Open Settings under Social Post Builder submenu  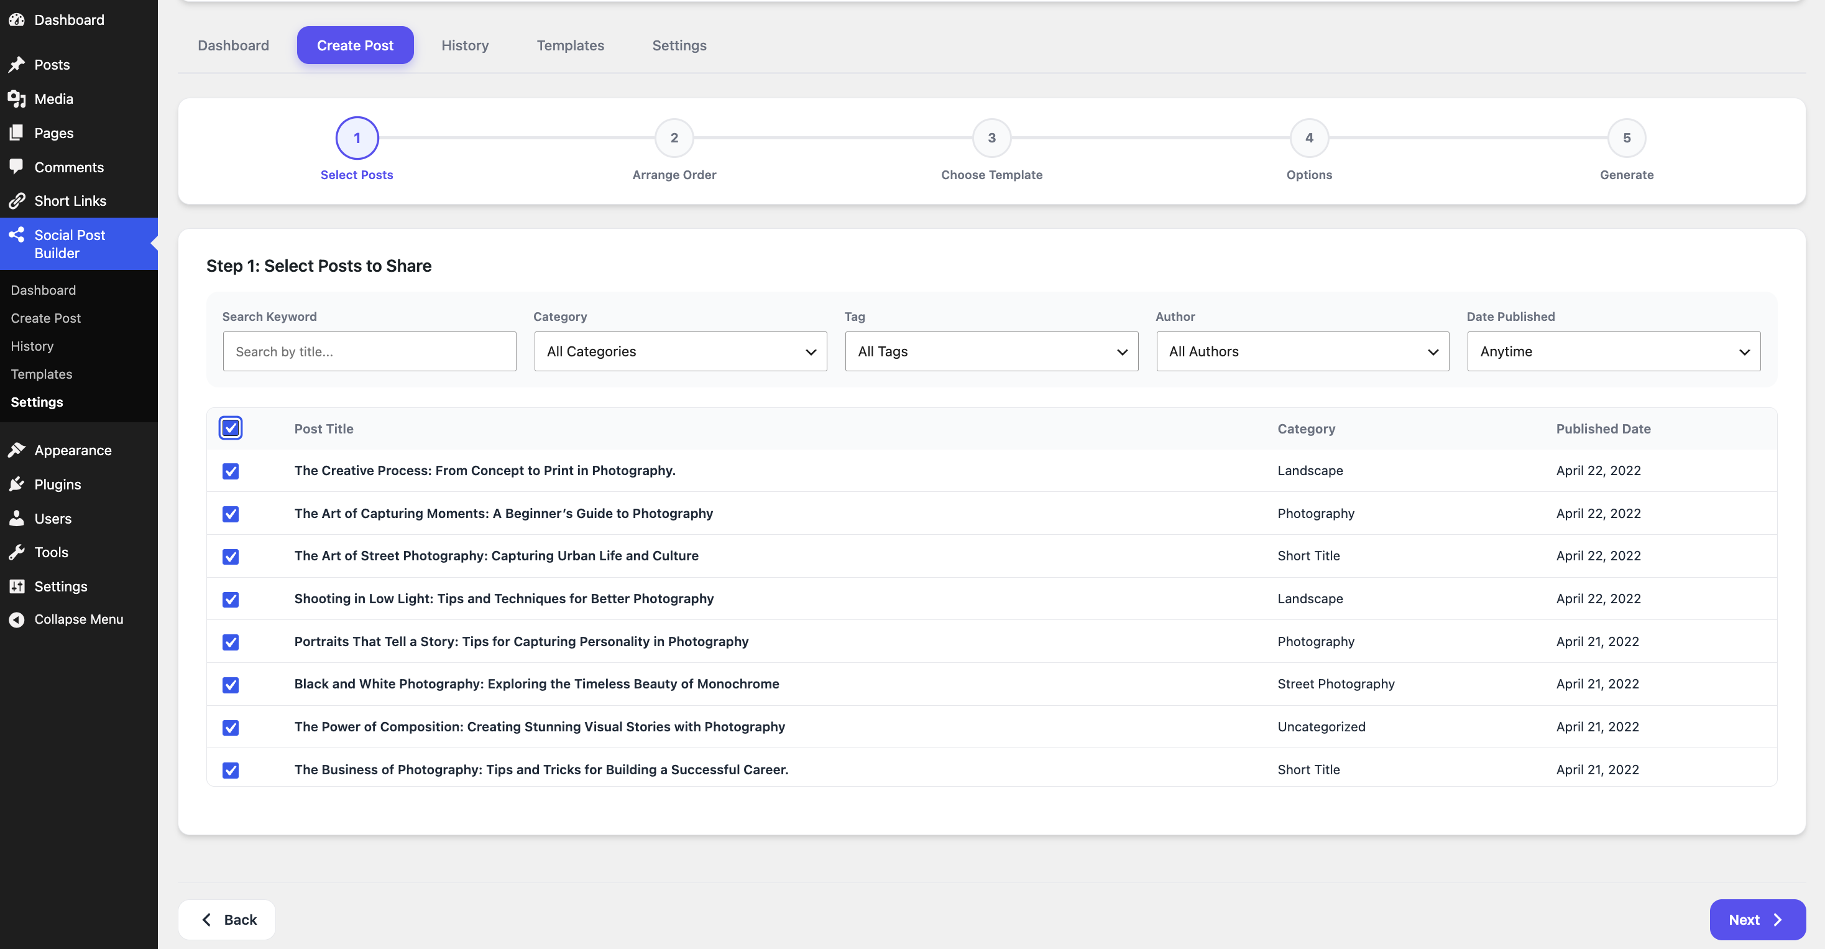point(37,402)
